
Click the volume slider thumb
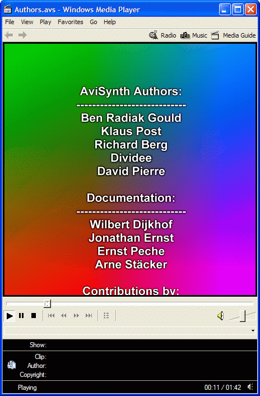click(x=243, y=316)
